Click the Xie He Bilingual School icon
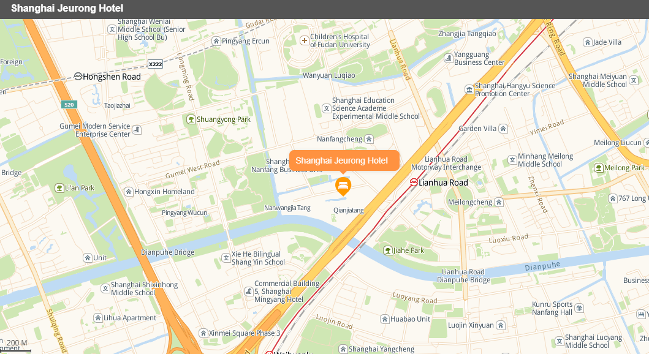The width and height of the screenshot is (649, 354). pos(226,258)
